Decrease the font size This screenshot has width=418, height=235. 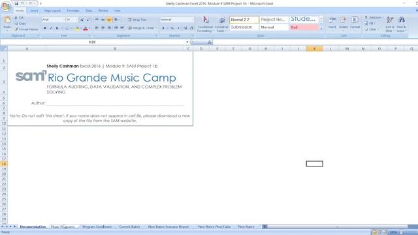pos(88,20)
